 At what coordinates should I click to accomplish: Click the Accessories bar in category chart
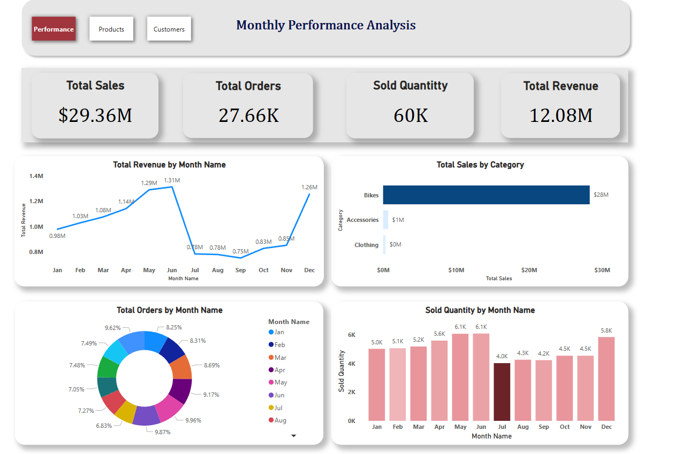[x=384, y=220]
